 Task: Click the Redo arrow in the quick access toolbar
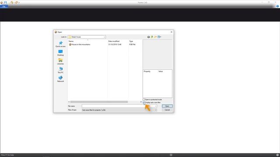[17, 3]
